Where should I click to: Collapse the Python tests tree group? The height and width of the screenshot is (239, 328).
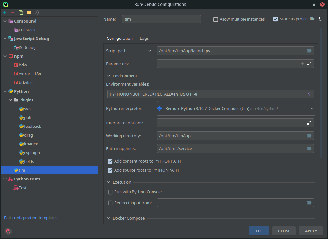pyautogui.click(x=5, y=179)
